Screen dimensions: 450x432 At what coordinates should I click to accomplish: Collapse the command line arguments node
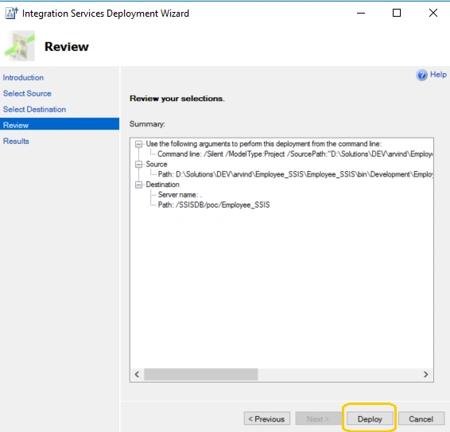click(x=138, y=144)
